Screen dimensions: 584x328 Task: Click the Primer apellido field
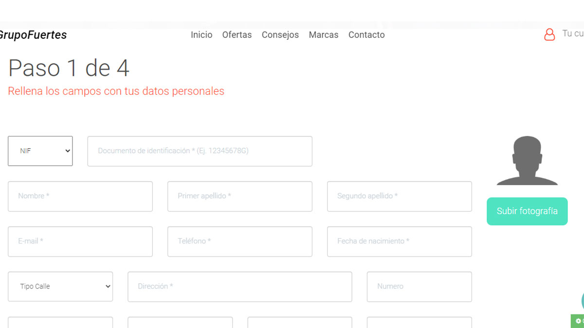(x=239, y=196)
